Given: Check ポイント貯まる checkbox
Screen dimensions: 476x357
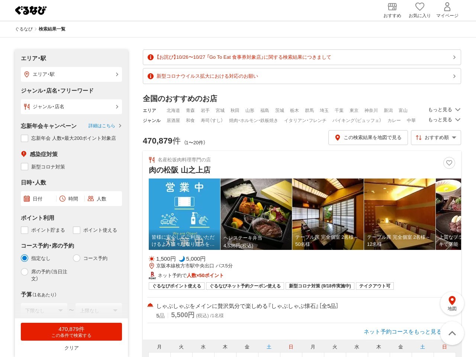Looking at the screenshot, I should pos(25,230).
